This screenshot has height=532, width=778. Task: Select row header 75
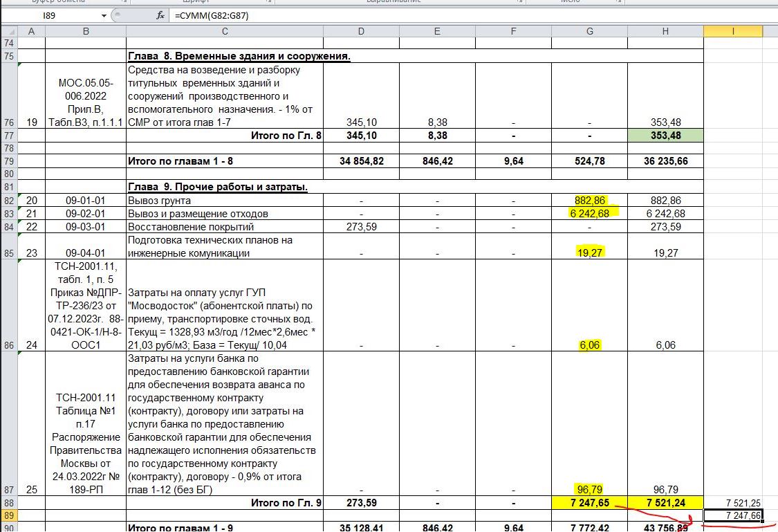9,56
